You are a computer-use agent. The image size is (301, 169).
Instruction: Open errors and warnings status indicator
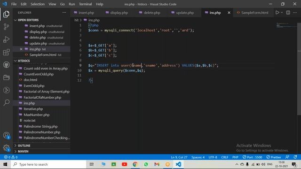click(x=11, y=157)
